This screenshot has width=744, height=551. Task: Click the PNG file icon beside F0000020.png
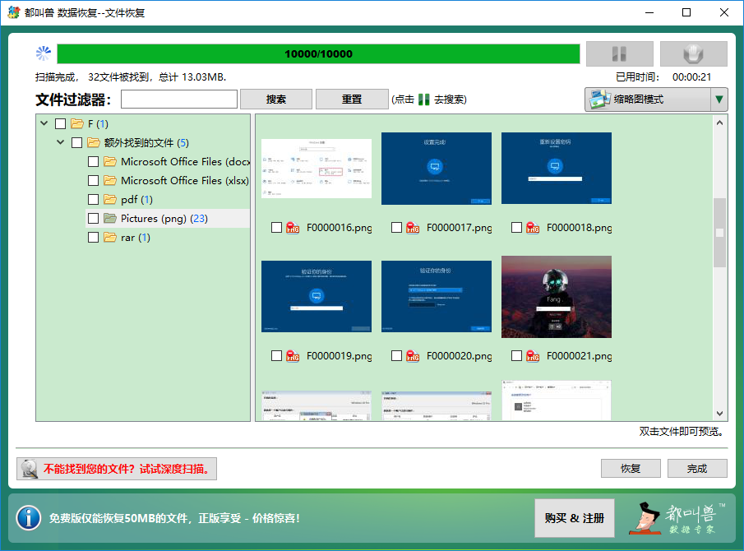pyautogui.click(x=413, y=356)
